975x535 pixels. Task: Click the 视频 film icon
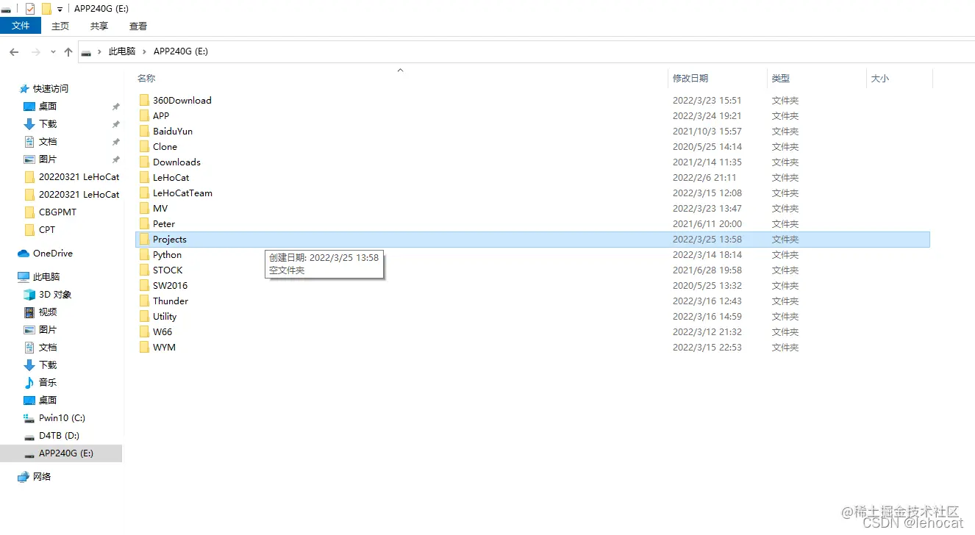(29, 312)
